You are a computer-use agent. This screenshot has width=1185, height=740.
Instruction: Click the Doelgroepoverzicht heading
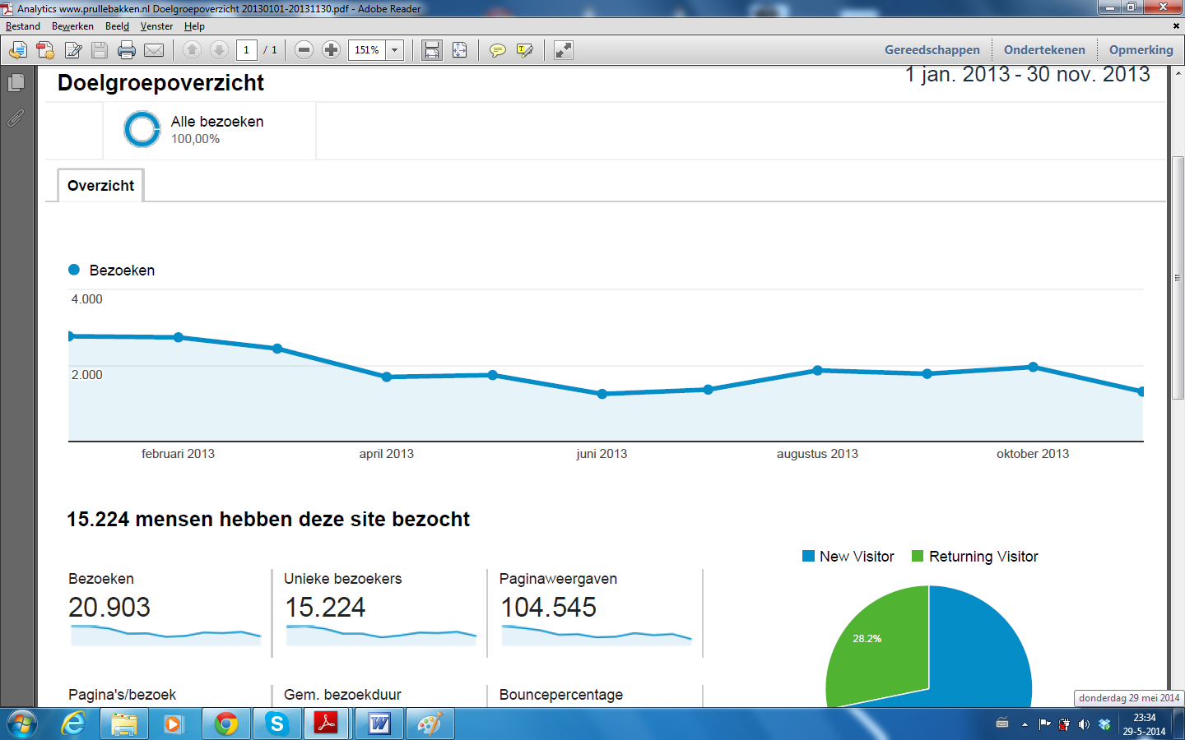click(160, 83)
